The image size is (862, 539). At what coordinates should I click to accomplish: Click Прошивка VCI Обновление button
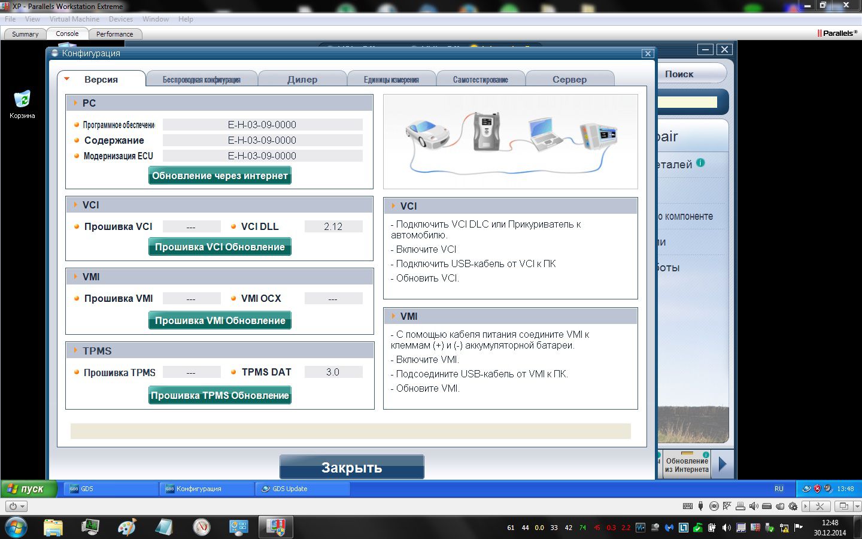pos(220,247)
